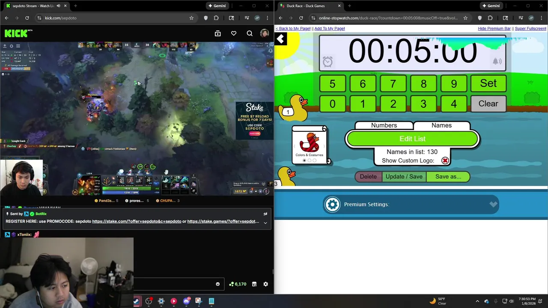548x308 pixels.
Task: Open Chrome profile JP in Duck Race window
Action: [531, 18]
